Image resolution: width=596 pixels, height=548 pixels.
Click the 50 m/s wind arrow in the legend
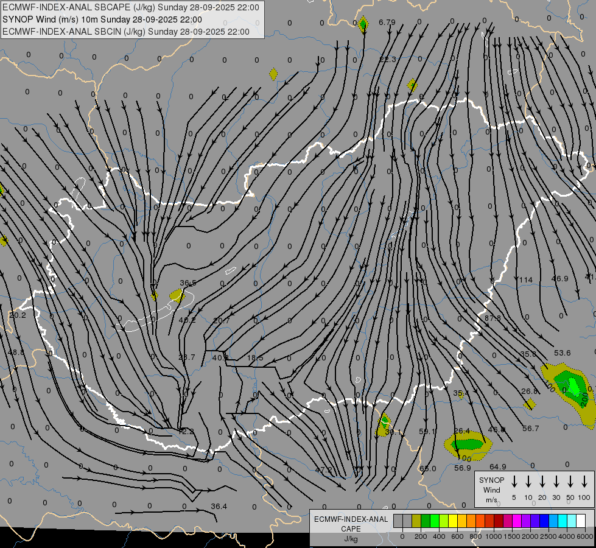pyautogui.click(x=570, y=482)
